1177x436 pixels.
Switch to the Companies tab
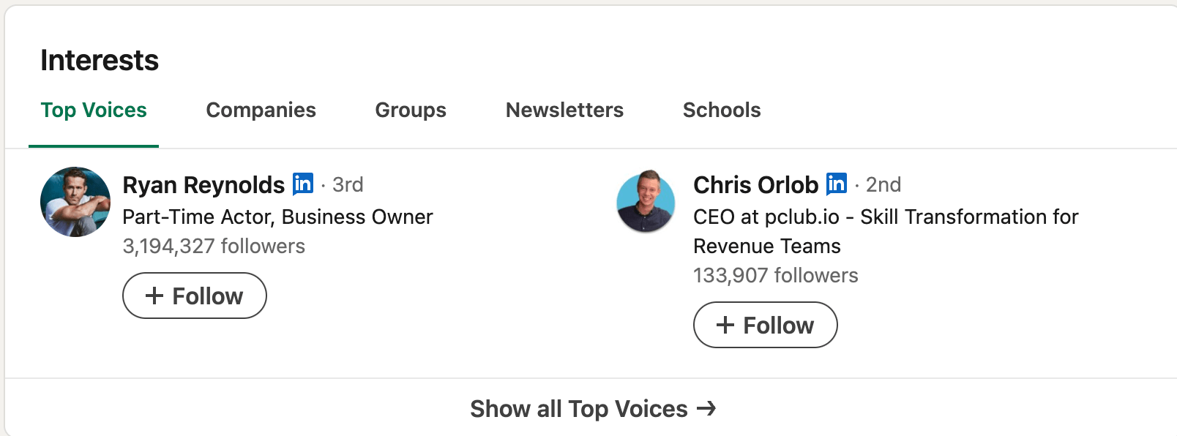(261, 110)
